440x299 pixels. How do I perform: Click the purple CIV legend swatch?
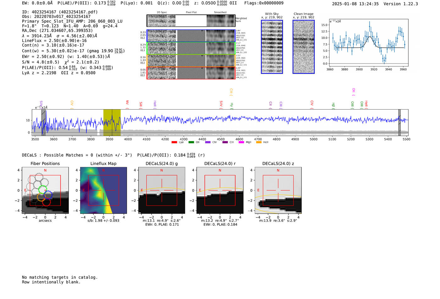tap(208, 142)
